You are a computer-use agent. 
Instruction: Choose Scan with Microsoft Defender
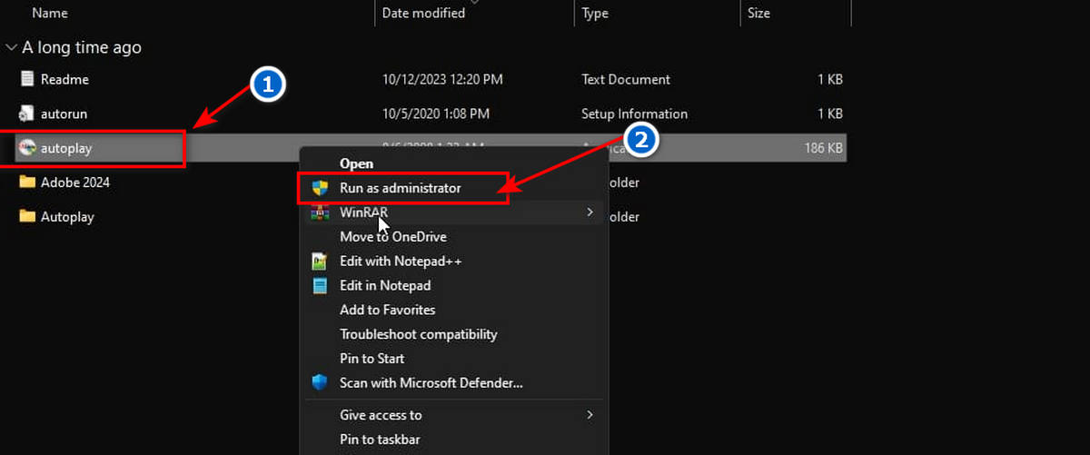(x=431, y=383)
